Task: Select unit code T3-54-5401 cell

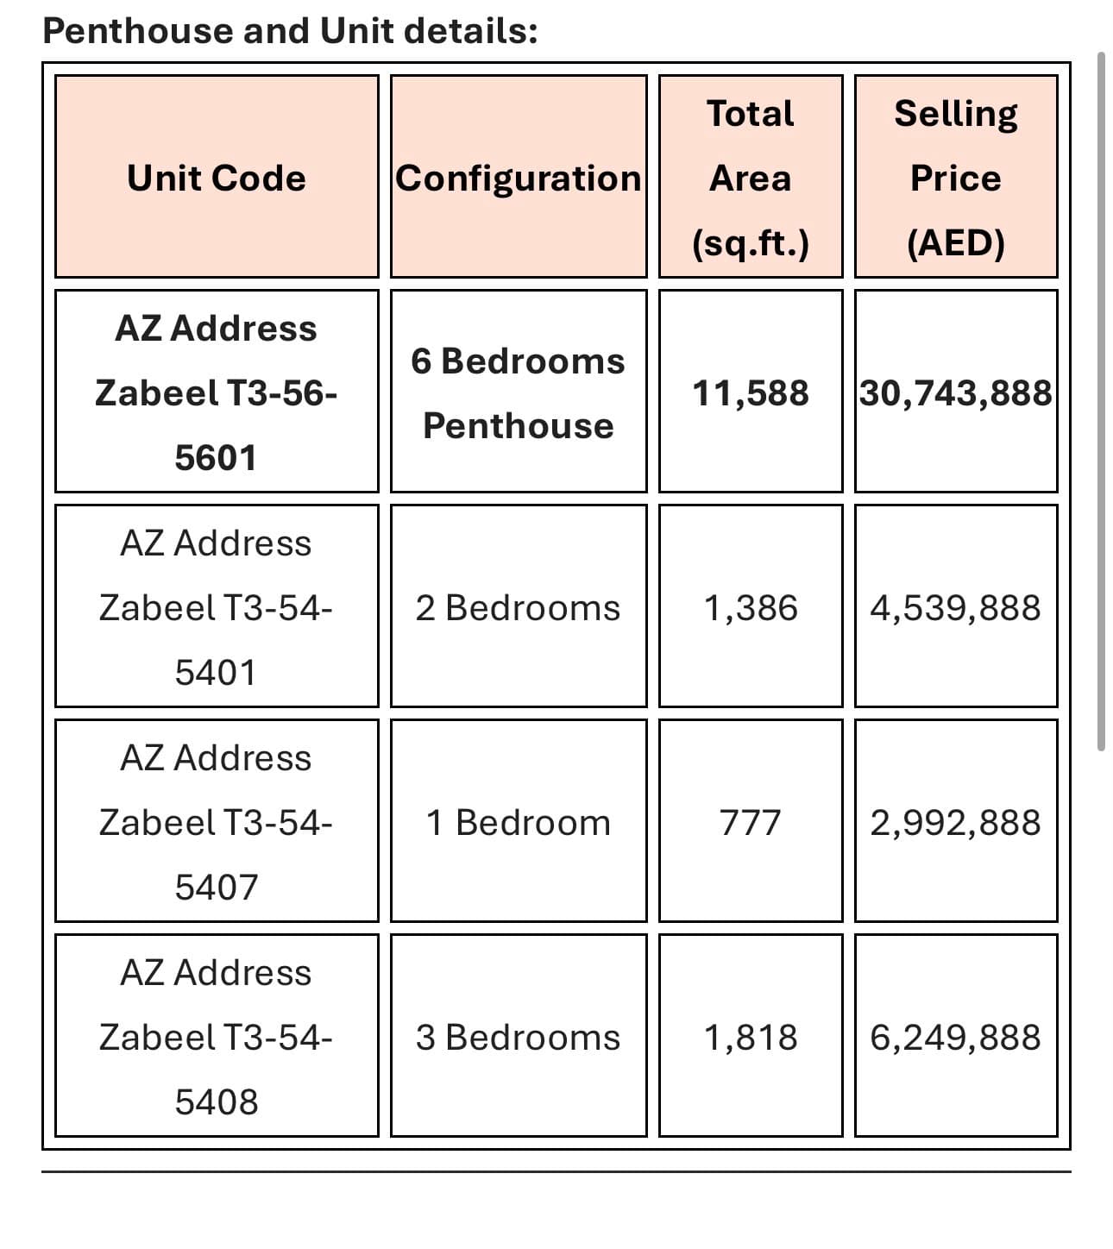Action: (217, 606)
